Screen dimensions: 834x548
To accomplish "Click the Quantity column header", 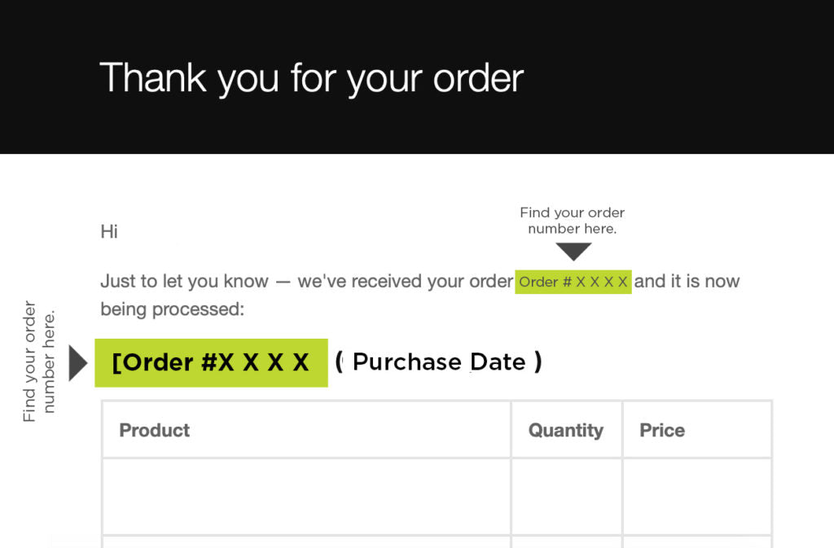I will click(x=565, y=430).
